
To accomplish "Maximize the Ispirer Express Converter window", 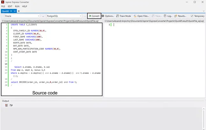I will [195, 2].
